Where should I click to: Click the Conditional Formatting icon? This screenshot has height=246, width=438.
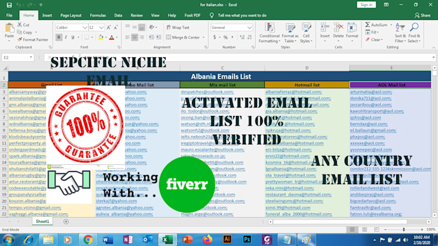pyautogui.click(x=269, y=28)
